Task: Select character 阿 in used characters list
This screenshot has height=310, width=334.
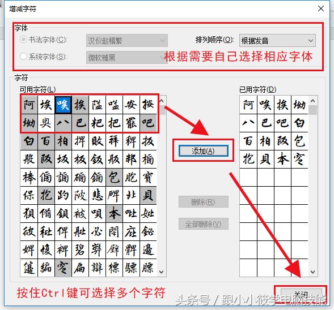Action: [248, 105]
